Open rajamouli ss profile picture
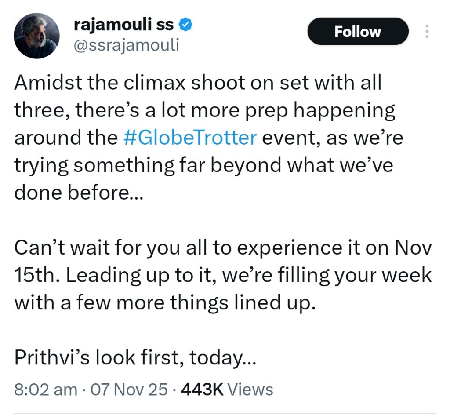This screenshot has width=450, height=415. click(36, 36)
